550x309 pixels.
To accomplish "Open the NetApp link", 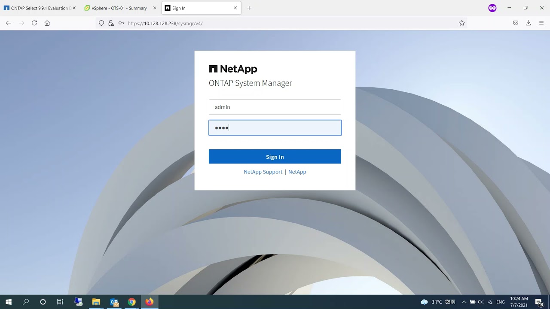I will (x=297, y=172).
